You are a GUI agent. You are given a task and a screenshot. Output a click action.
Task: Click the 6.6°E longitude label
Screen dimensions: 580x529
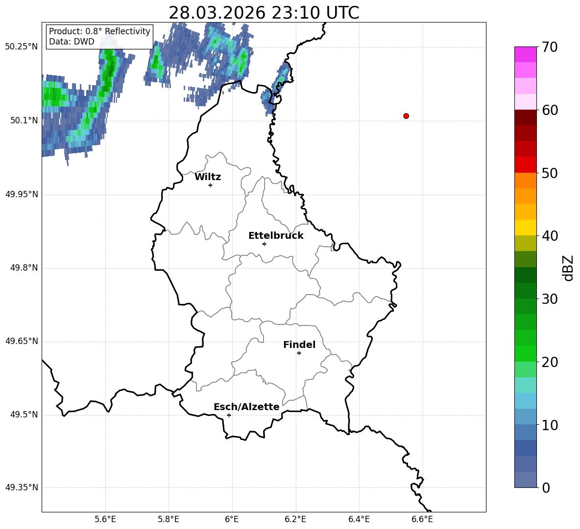click(422, 519)
